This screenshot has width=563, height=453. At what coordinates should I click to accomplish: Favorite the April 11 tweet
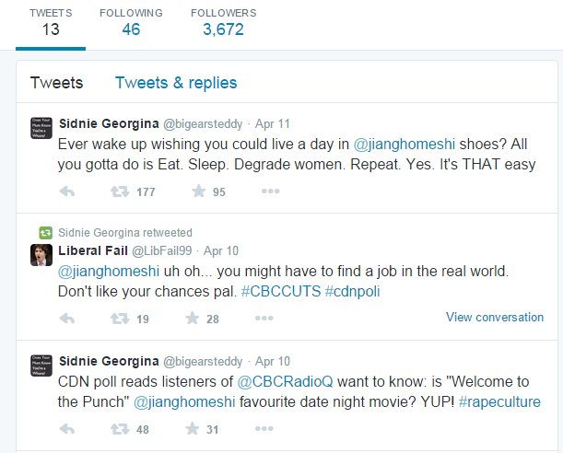[197, 192]
